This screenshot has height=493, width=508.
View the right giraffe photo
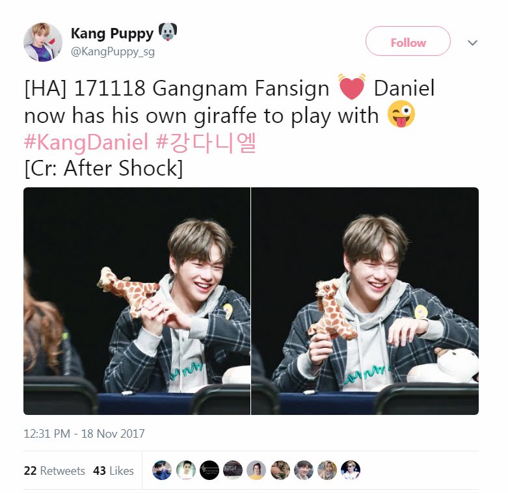[x=365, y=301]
